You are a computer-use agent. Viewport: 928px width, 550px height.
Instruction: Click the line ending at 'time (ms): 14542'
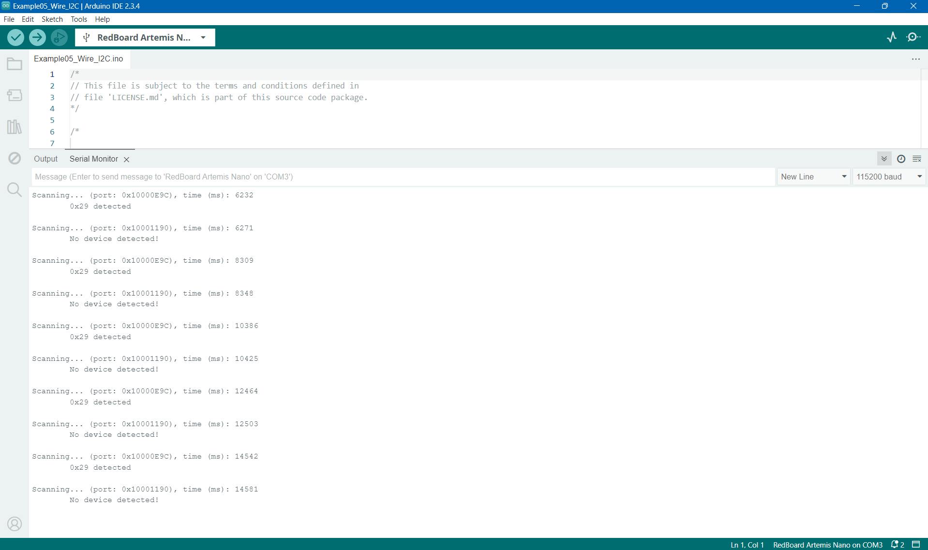coord(145,456)
